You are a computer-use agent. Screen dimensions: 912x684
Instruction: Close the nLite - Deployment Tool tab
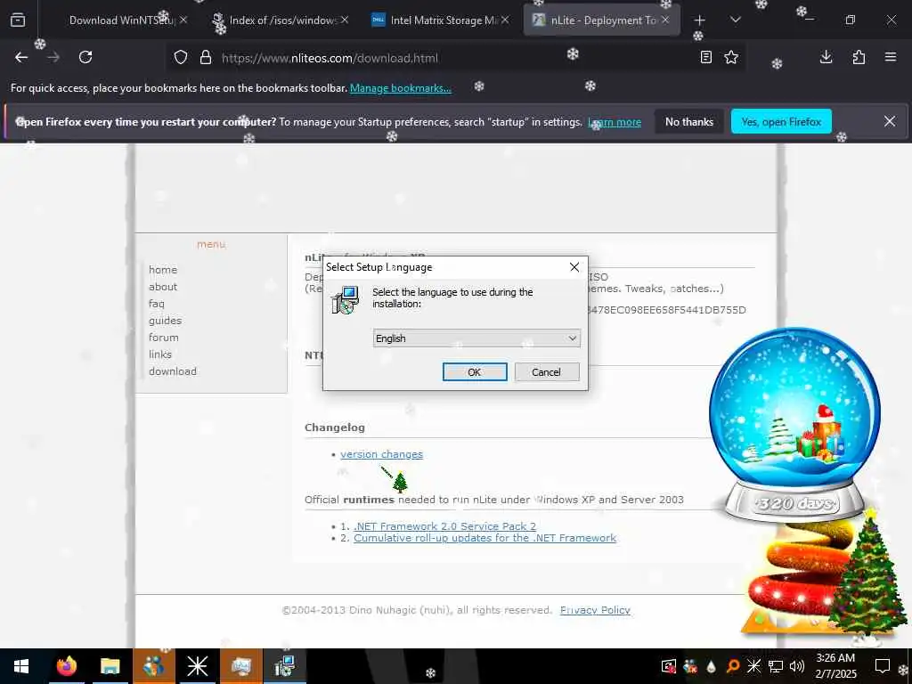coord(665,20)
